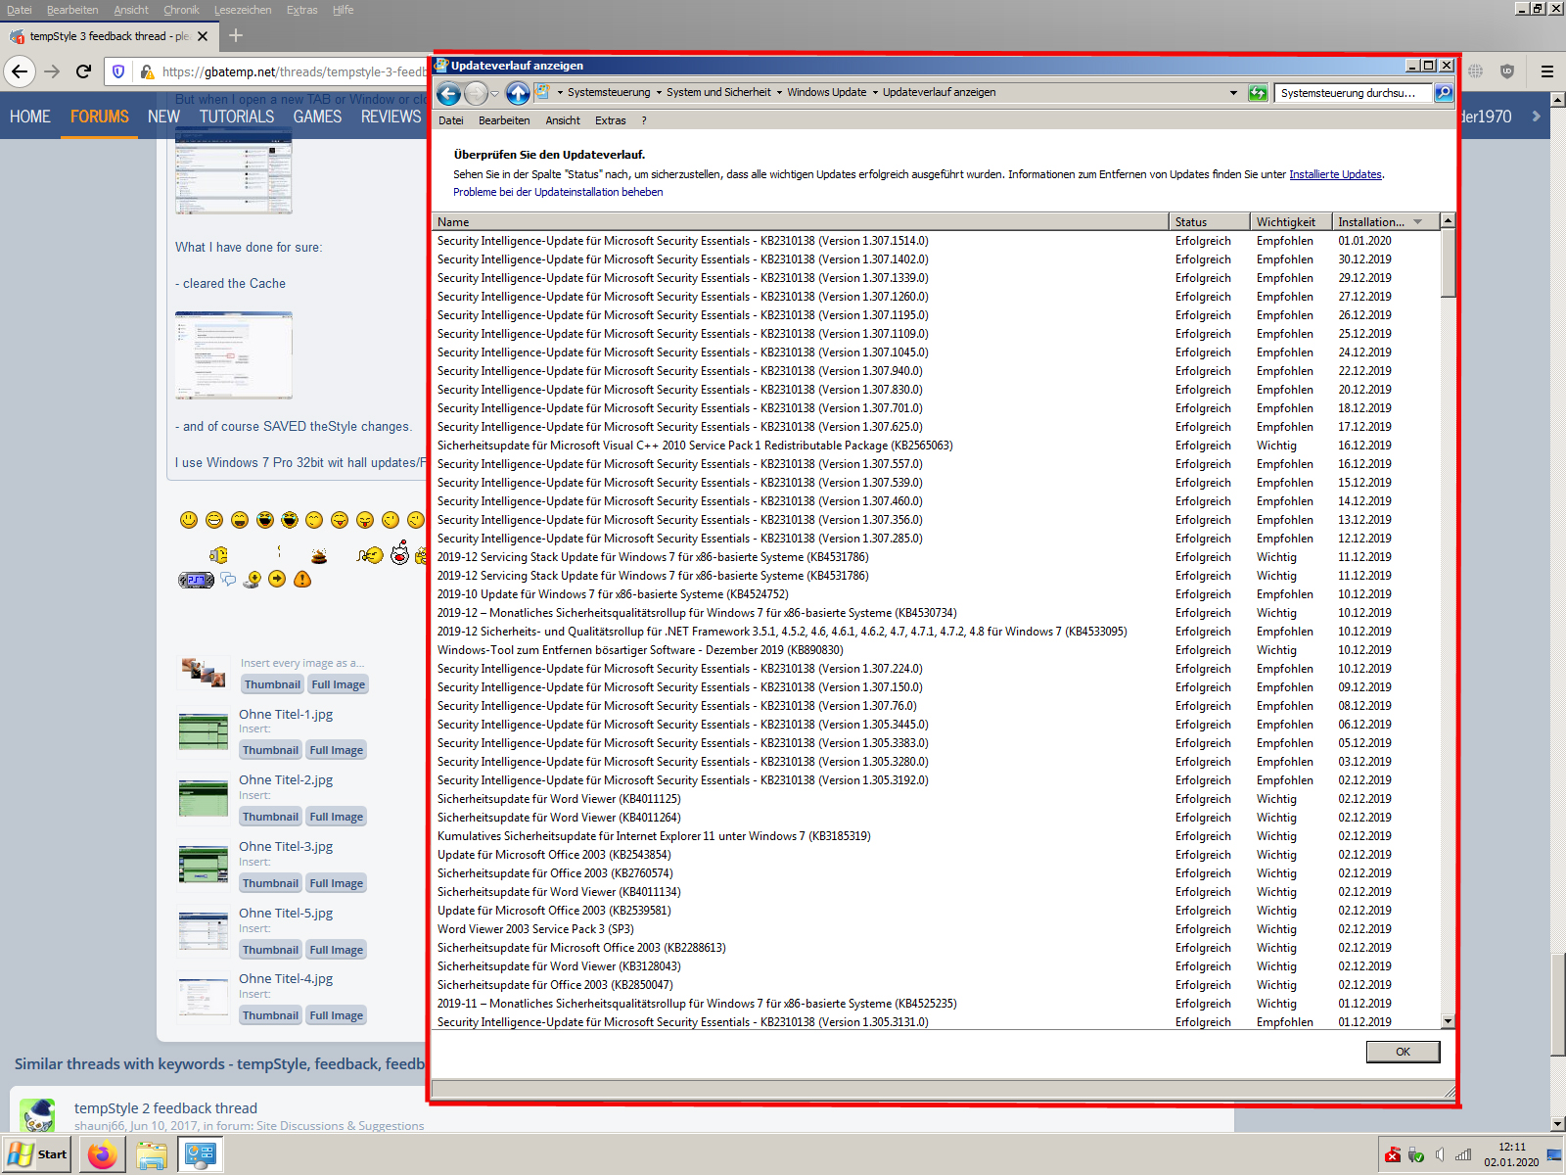Select the Word Viewer 2003 Service Pack 3 row
This screenshot has width=1566, height=1175.
[937, 929]
